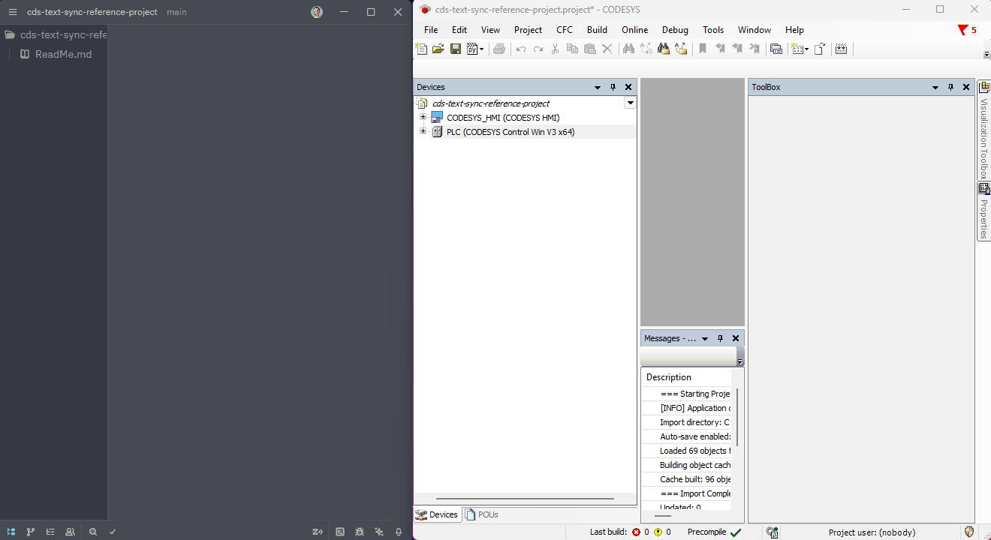
Task: Toggle auto-hide pin on the ToolBox panel
Action: (950, 87)
